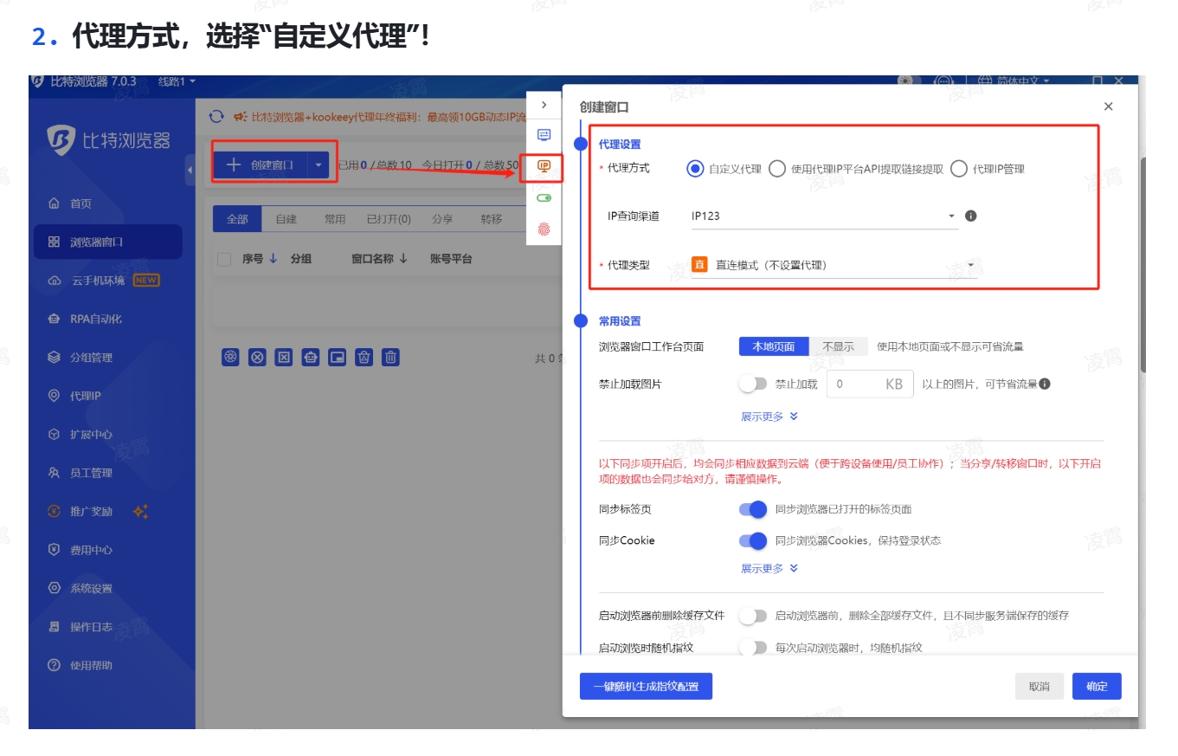
Task: Open the 代理类型 dropdown
Action: pos(834,265)
